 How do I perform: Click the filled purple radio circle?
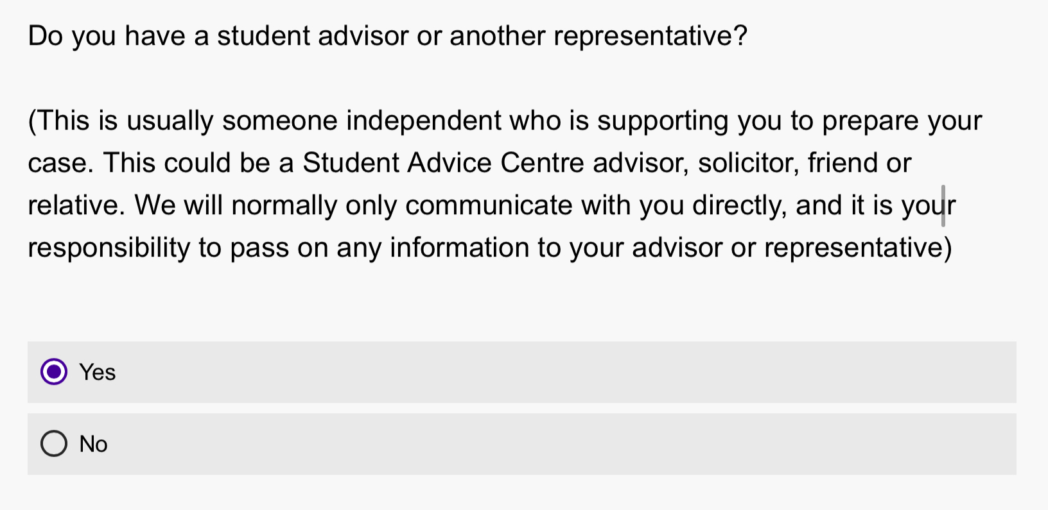(54, 372)
